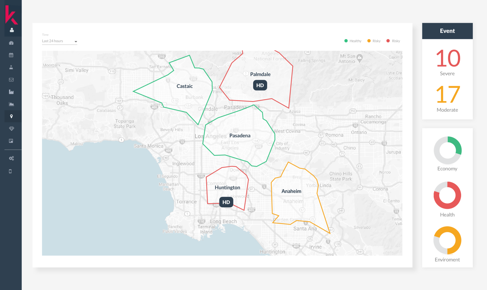Click the diamond gem icon
Viewport: 487px width, 290px height.
click(x=11, y=129)
